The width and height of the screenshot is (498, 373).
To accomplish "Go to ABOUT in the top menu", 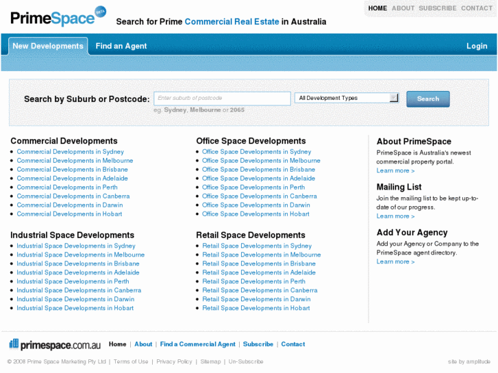I will (x=403, y=8).
